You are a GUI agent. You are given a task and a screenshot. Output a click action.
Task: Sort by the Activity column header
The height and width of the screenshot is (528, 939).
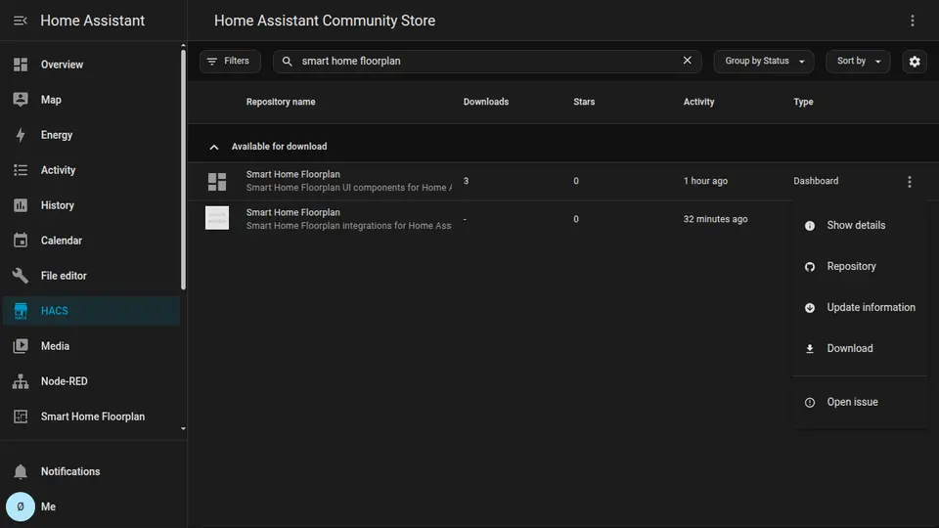click(x=698, y=102)
